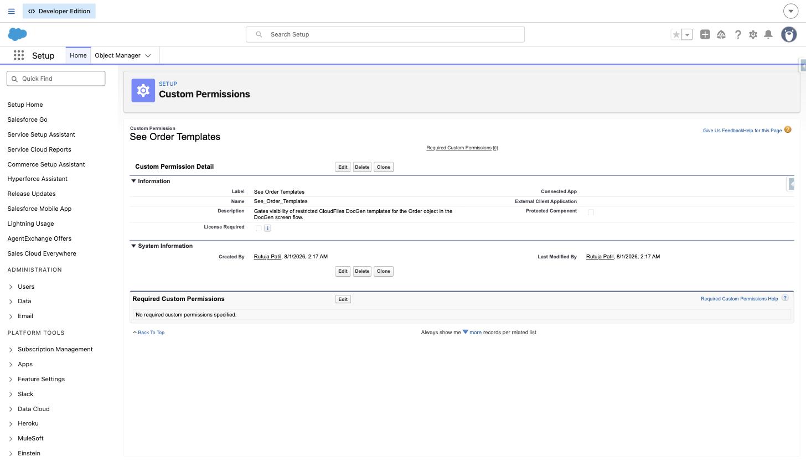Expand the Data Cloud node
The image size is (806, 462).
point(11,409)
